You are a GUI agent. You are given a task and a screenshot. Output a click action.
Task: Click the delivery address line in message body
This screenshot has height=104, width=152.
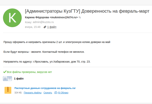(47, 61)
